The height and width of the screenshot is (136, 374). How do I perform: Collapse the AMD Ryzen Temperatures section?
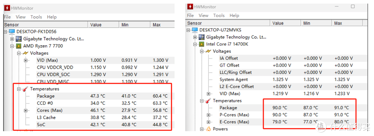tap(19, 89)
